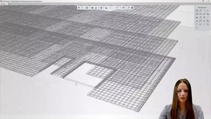Close the 3D Вид tab
Image resolution: width=211 pixels, height=119 pixels.
pyautogui.click(x=6, y=4)
